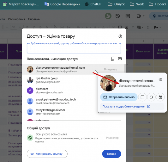Open Отпуск bookmarks folder
The width and height of the screenshot is (168, 162).
[116, 4]
